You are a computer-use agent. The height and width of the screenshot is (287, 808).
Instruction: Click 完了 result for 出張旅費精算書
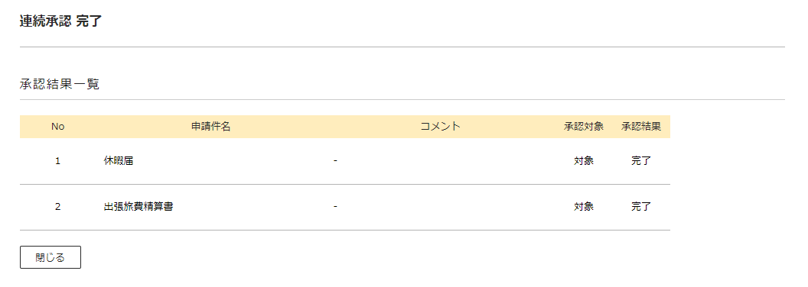tap(641, 207)
